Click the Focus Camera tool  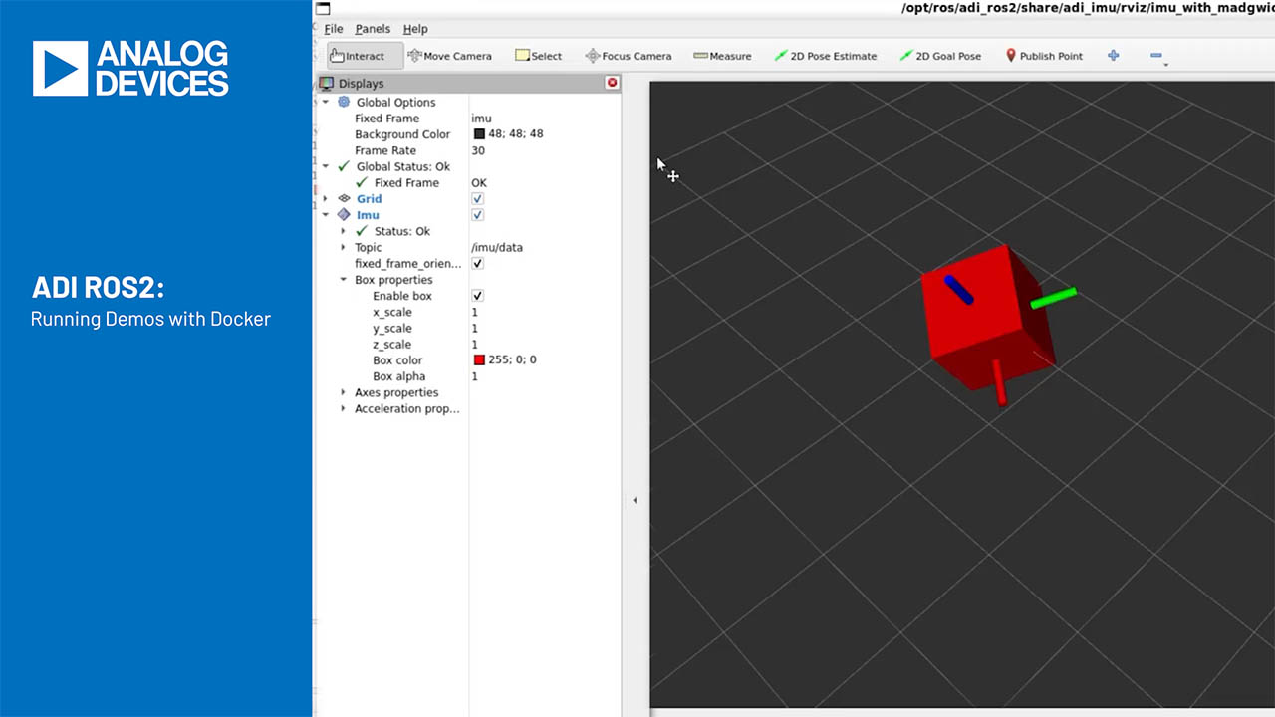(x=628, y=56)
